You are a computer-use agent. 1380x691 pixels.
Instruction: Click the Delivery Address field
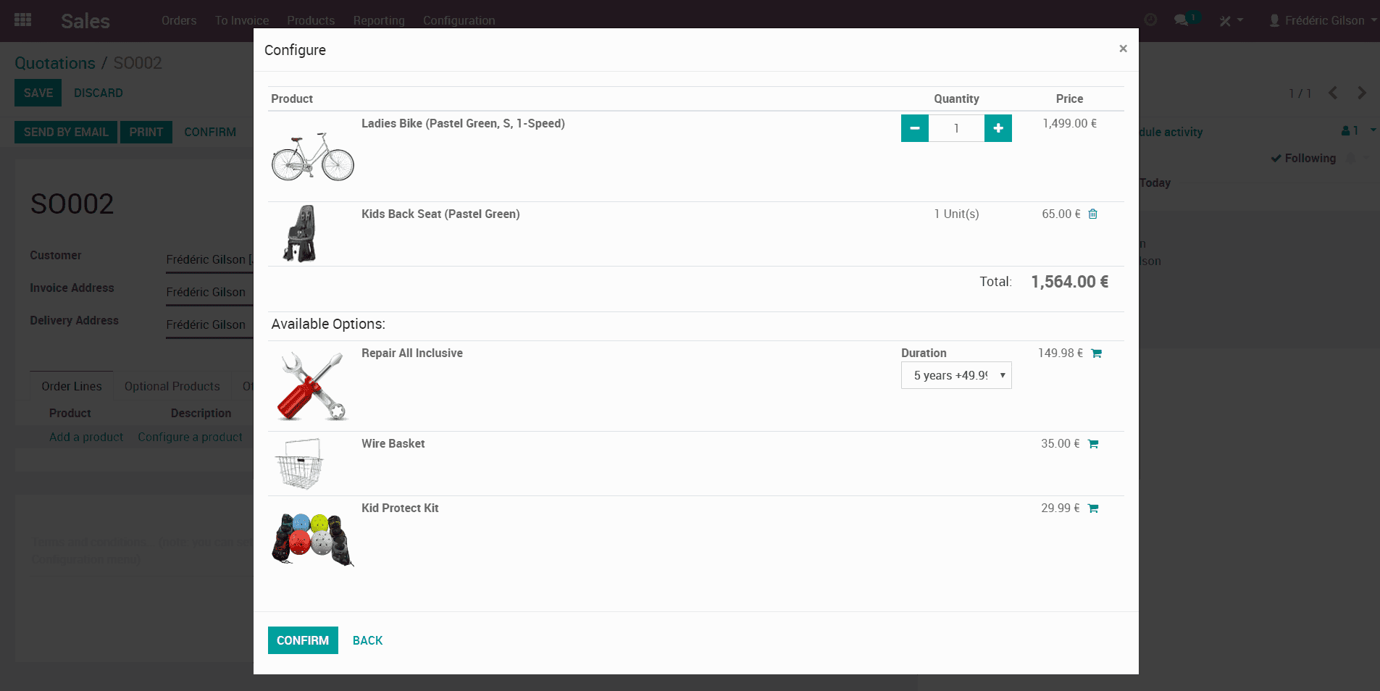[x=209, y=324]
